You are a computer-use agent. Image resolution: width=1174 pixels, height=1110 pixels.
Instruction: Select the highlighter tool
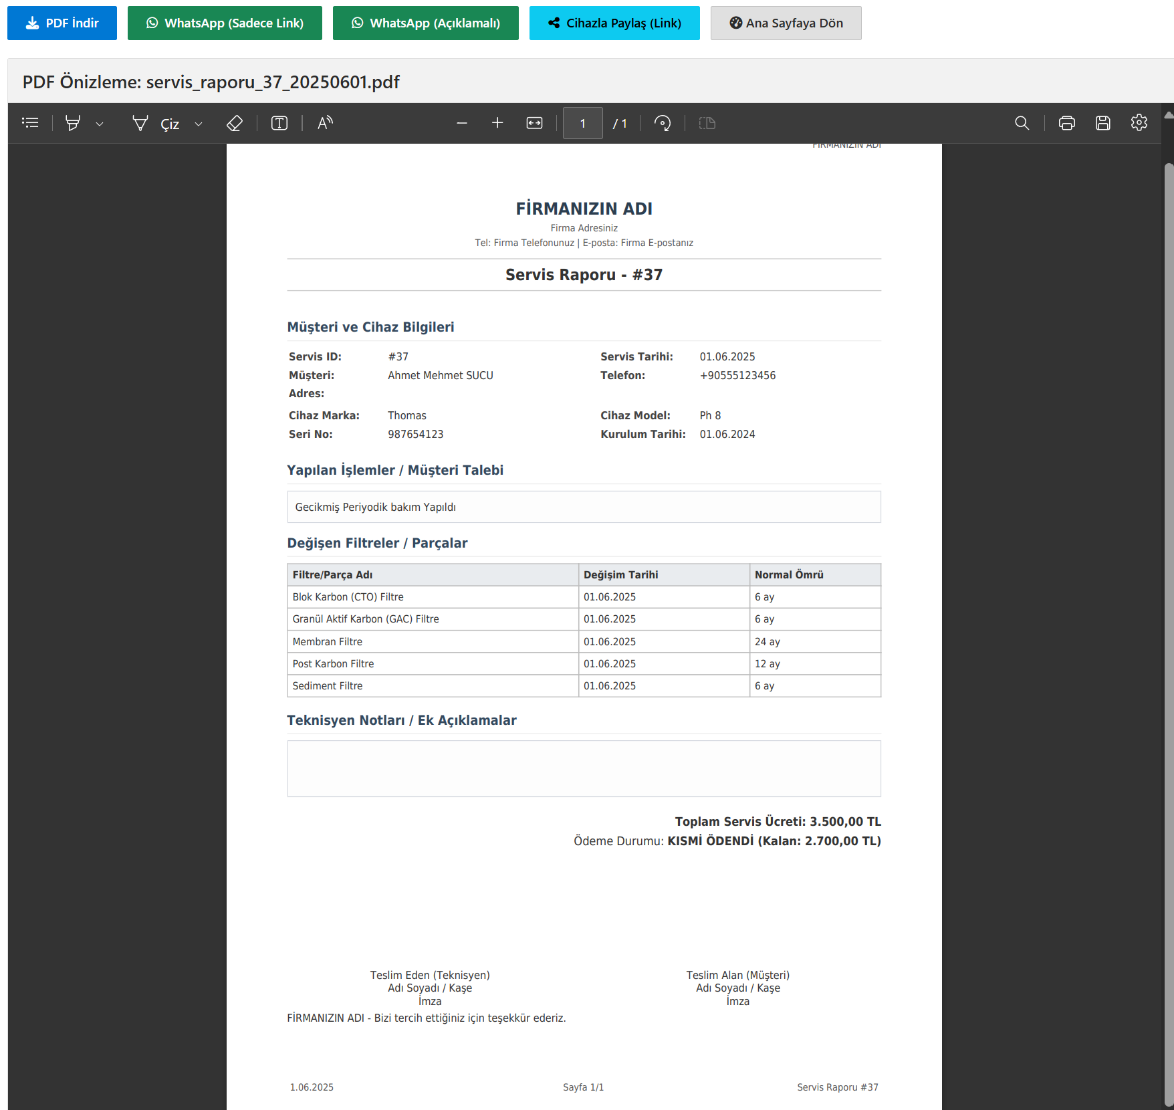point(73,123)
